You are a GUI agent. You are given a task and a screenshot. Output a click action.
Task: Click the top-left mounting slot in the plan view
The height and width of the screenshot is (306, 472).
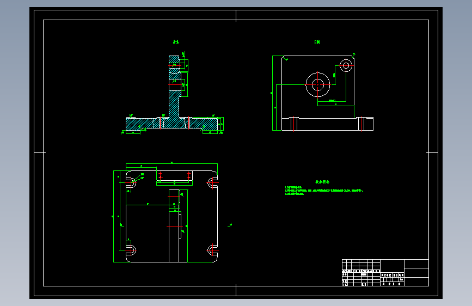tap(132, 182)
